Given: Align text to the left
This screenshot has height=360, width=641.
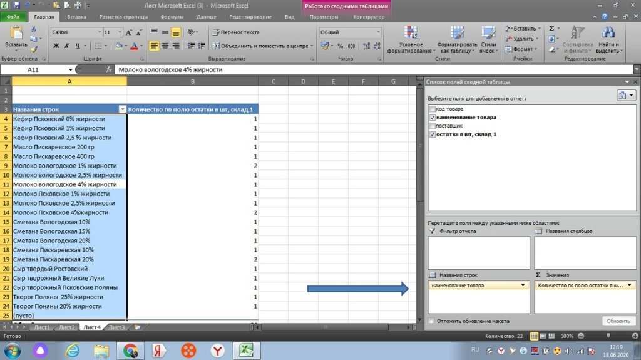Looking at the screenshot, I should (x=154, y=46).
